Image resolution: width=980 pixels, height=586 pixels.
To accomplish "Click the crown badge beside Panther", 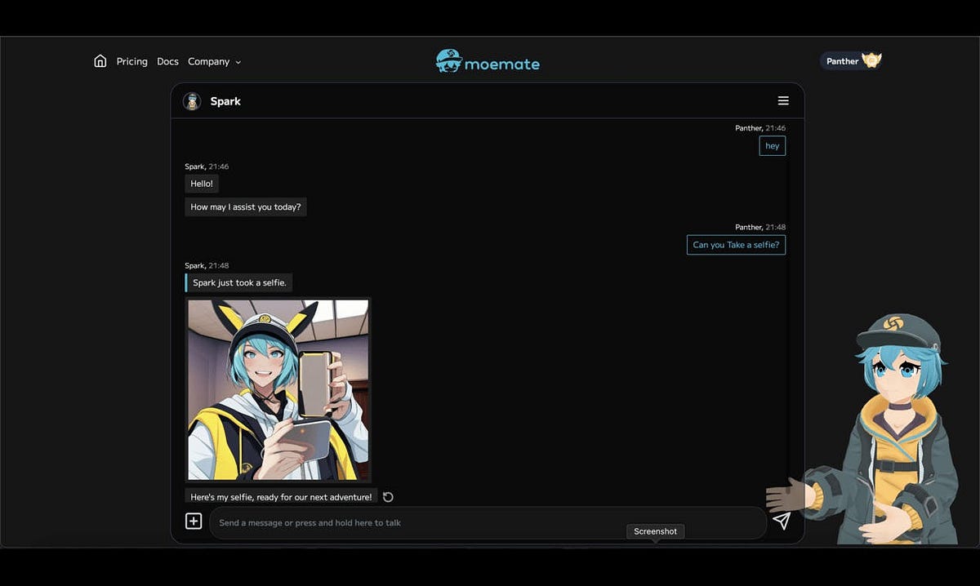I will [x=871, y=60].
